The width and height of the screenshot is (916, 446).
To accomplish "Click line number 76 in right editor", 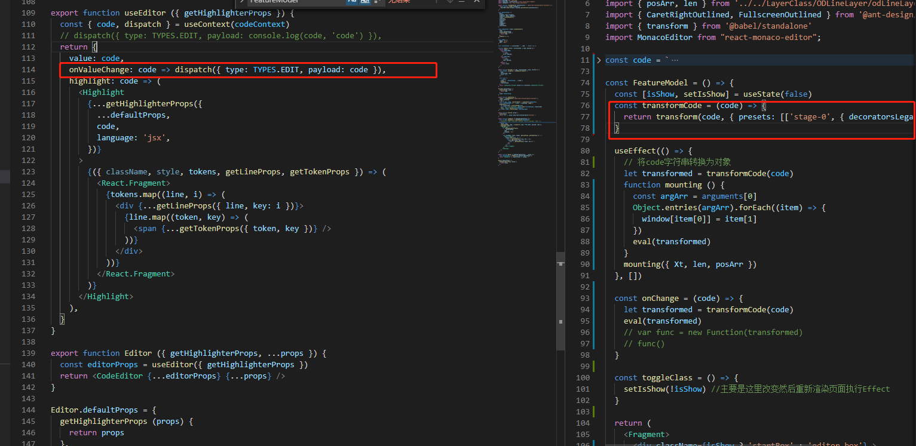I will tap(586, 106).
